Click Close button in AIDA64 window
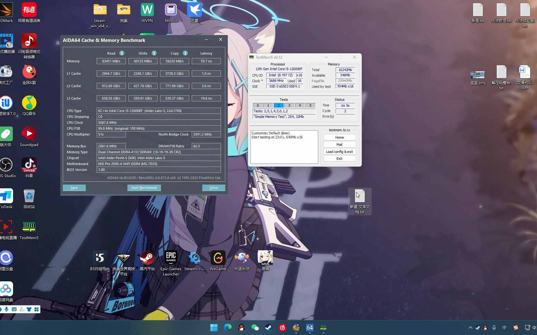The height and width of the screenshot is (335, 537). (x=213, y=188)
